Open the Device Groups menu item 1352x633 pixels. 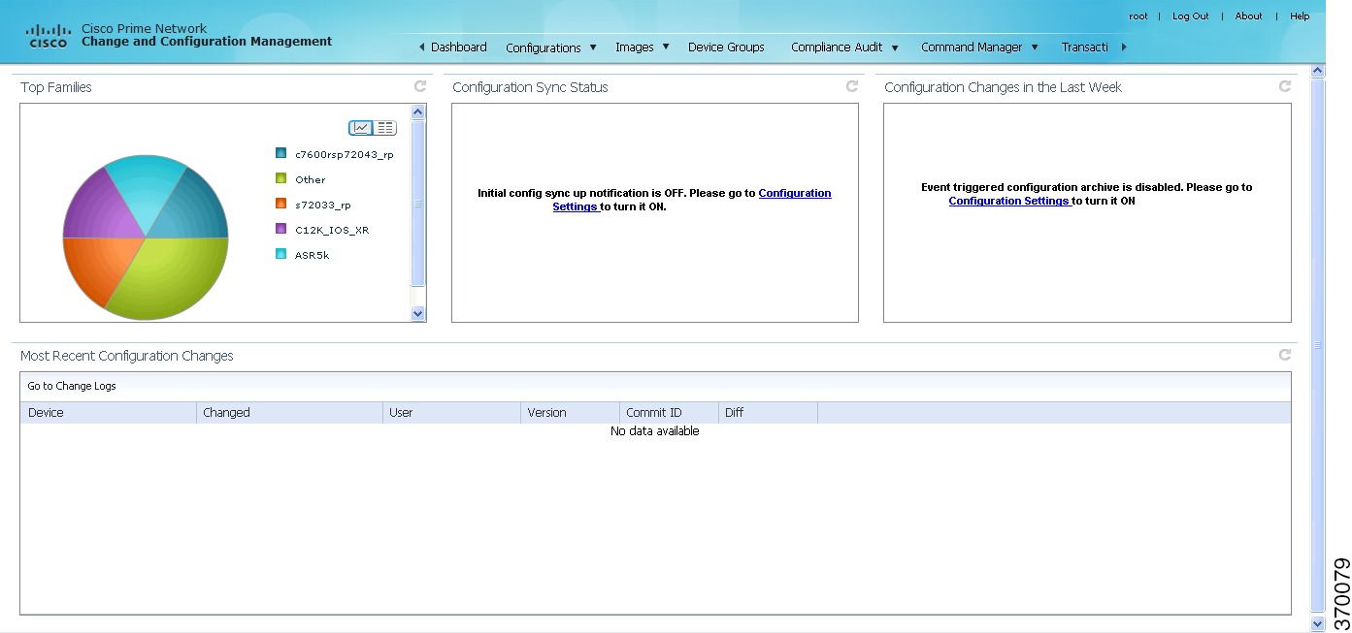(x=726, y=47)
